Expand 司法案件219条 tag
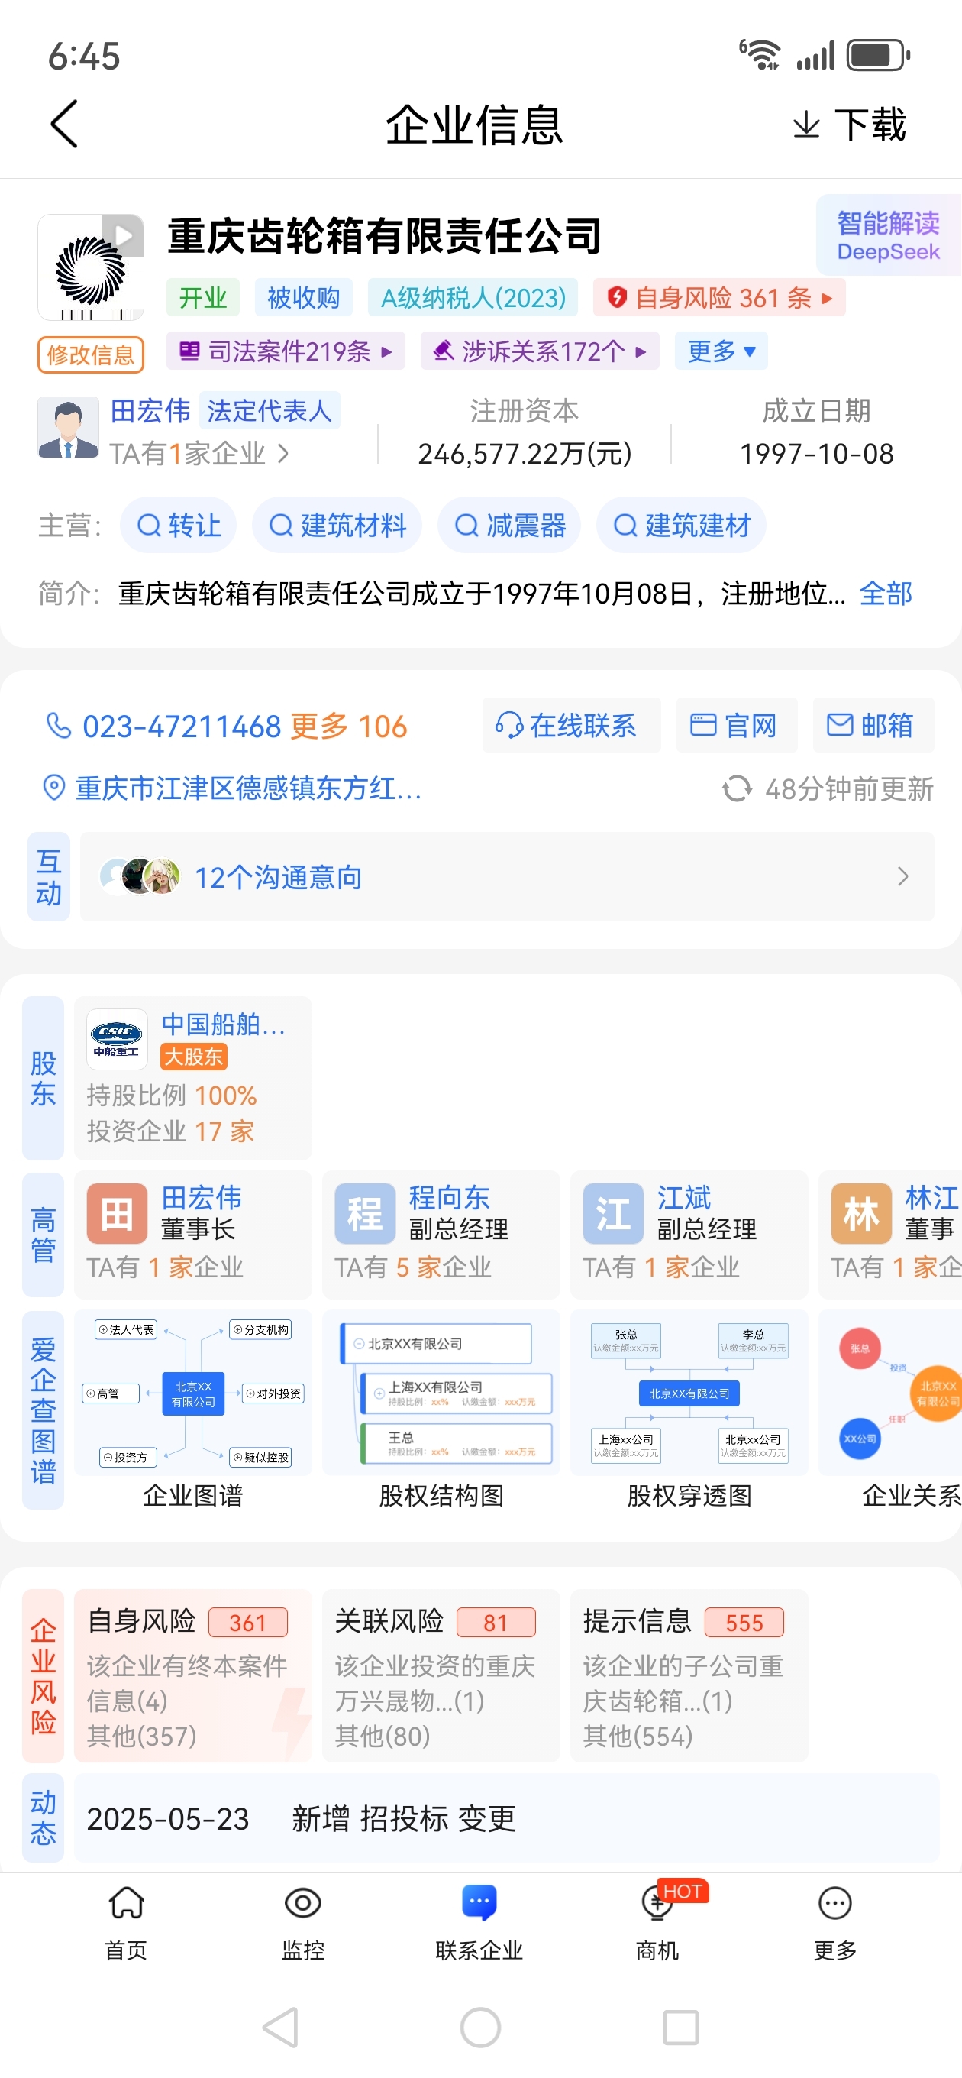Viewport: 962px width, 2078px height. click(286, 351)
